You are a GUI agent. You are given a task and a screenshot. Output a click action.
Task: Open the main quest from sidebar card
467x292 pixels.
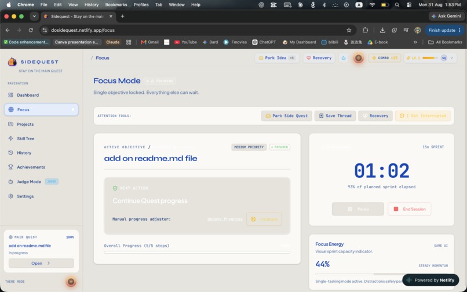click(41, 263)
